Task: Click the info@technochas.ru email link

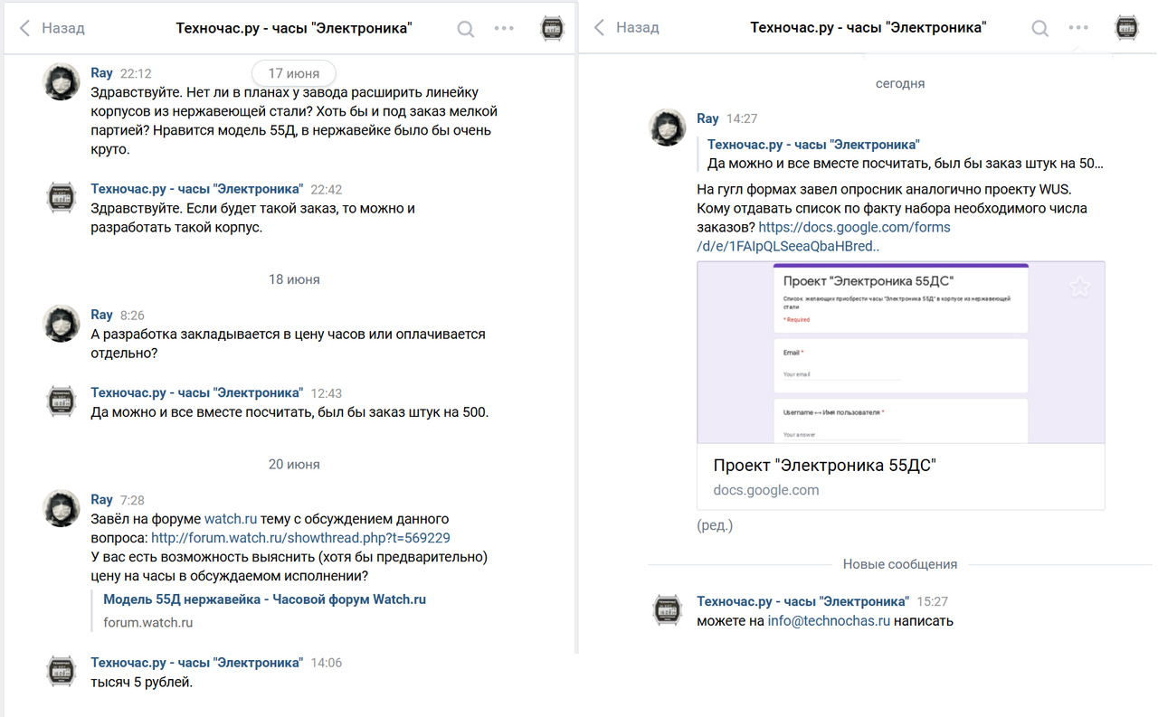Action: coord(829,621)
